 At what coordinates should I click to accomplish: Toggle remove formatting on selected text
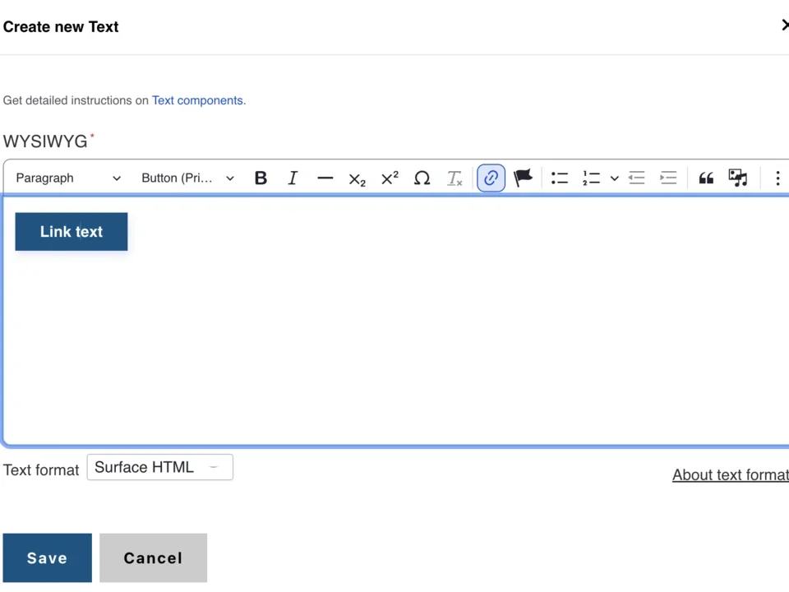coord(454,178)
